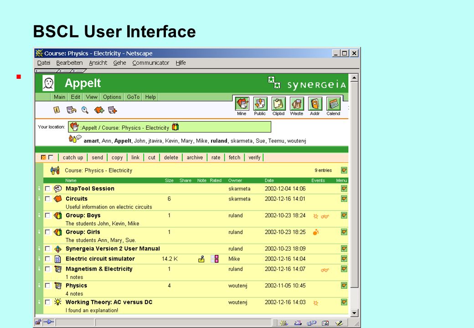Click the Circuits folder icon
Screen dimensions: 474x328
click(58, 199)
